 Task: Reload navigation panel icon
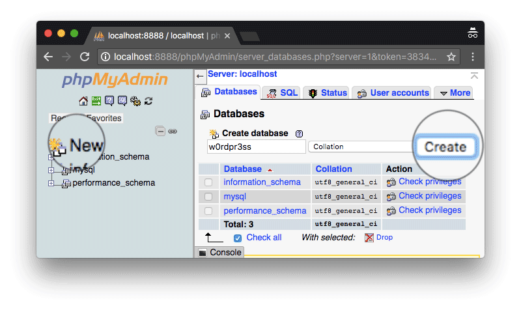point(148,101)
